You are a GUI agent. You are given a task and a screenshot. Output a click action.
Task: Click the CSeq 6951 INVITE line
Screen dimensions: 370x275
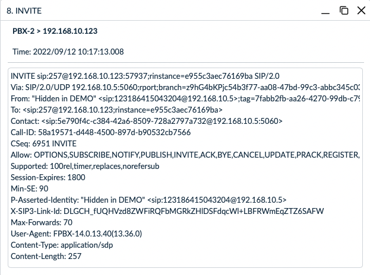click(44, 143)
